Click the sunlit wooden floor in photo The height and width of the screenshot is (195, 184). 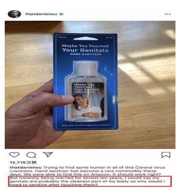click(x=146, y=70)
